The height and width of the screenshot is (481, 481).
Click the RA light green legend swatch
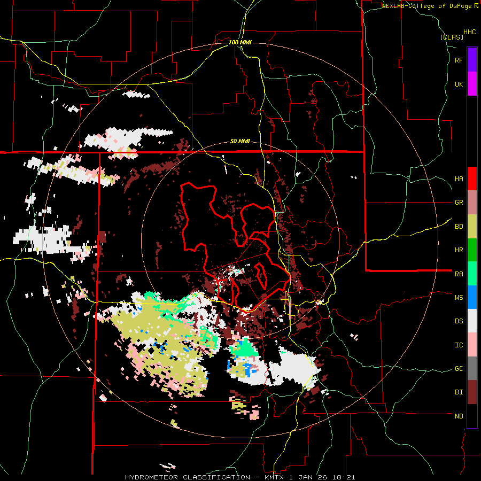472,274
